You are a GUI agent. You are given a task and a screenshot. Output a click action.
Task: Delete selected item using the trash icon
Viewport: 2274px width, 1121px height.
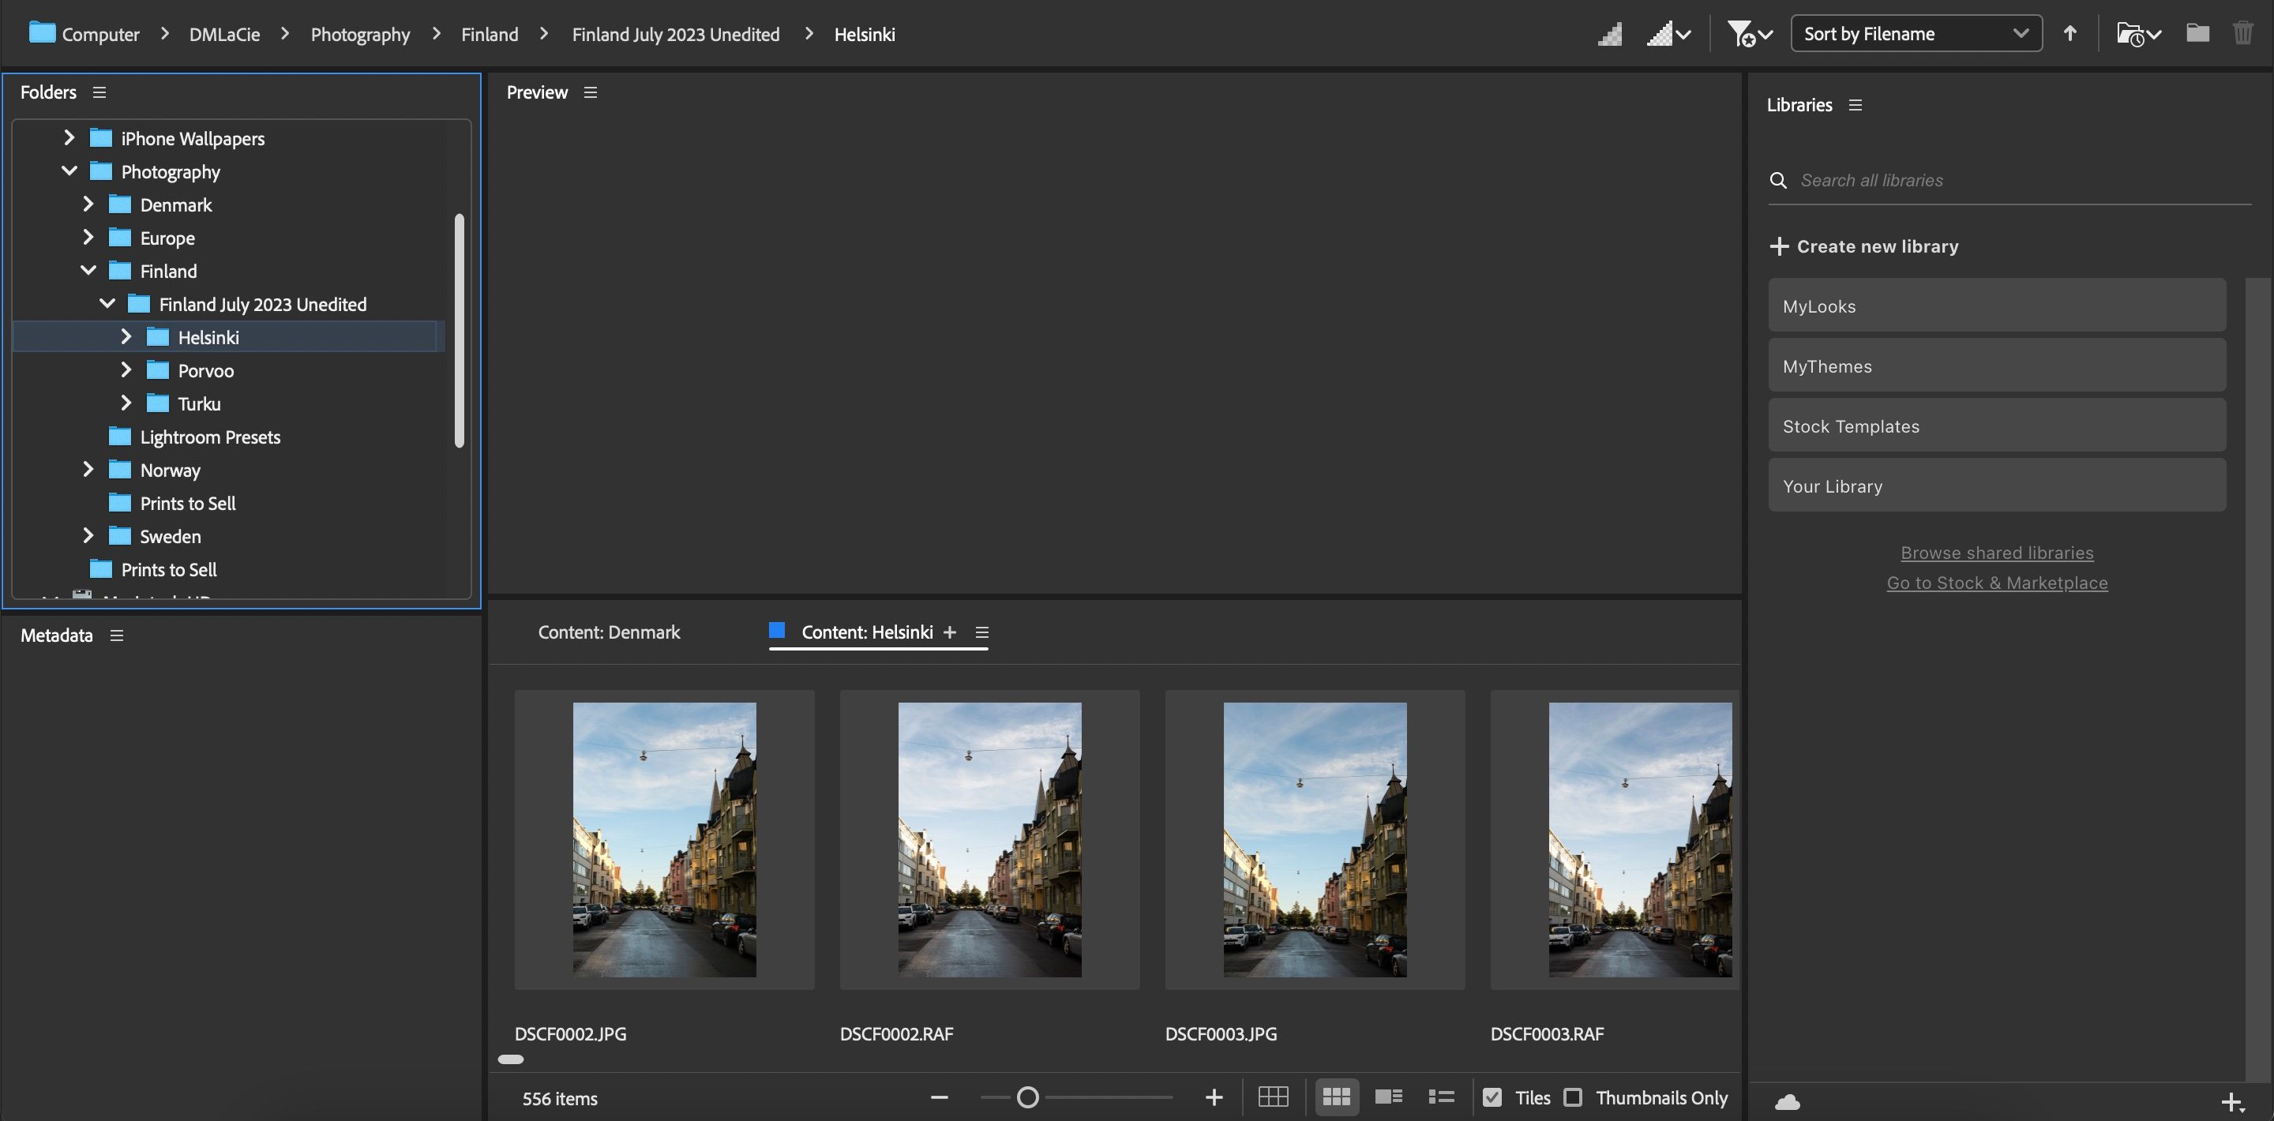[2243, 33]
